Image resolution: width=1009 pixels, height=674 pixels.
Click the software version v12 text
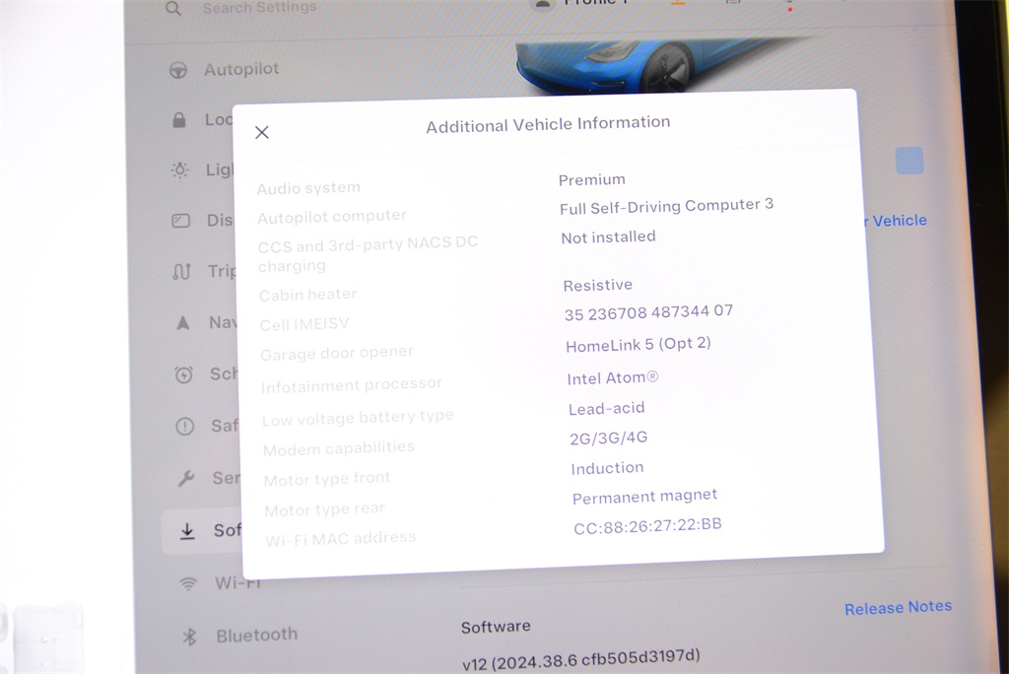pyautogui.click(x=580, y=659)
